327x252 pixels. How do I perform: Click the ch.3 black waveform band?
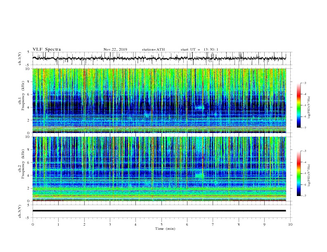[x=159, y=211]
